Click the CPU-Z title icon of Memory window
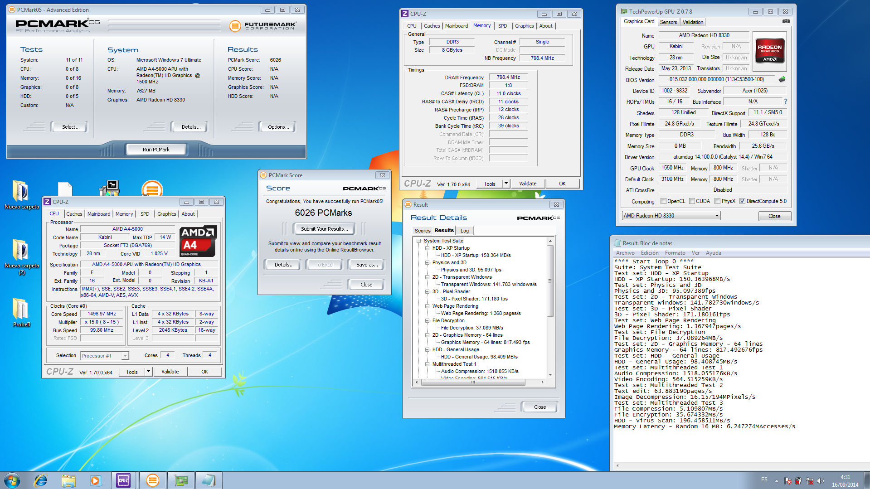The image size is (870, 489). (x=405, y=14)
